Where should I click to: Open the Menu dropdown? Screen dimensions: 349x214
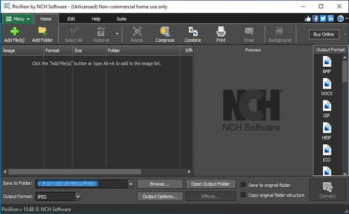pyautogui.click(x=18, y=19)
